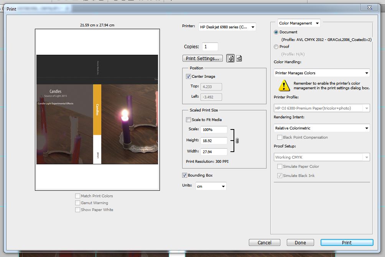Click the printer color management reminder text

(331, 85)
